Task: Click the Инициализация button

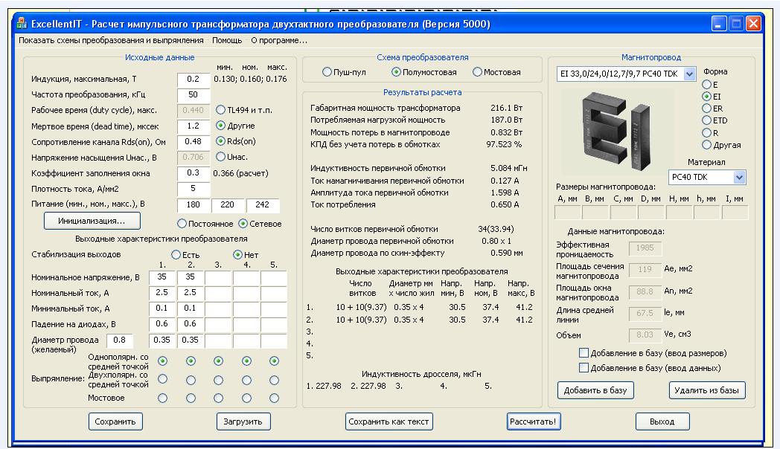Action: (92, 221)
